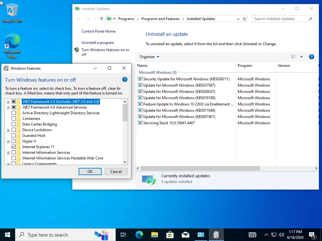
Task: Click the forward arrow in Installed Updates
Action: 87,19
